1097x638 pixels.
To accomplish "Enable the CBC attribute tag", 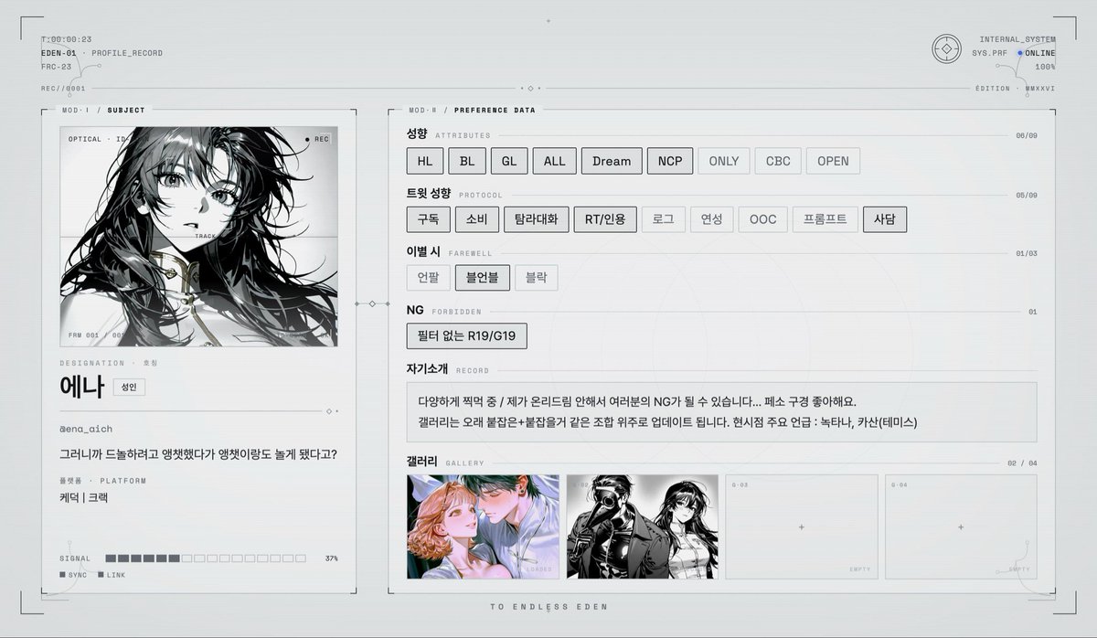I will click(778, 161).
